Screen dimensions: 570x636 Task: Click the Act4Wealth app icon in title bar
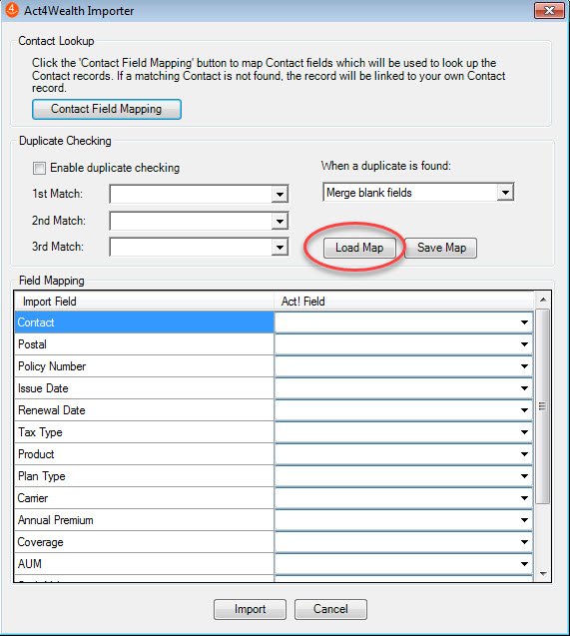coord(11,10)
